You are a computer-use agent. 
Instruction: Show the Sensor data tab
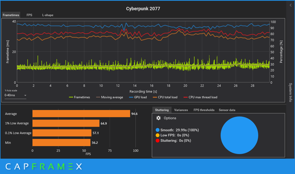click(227, 110)
